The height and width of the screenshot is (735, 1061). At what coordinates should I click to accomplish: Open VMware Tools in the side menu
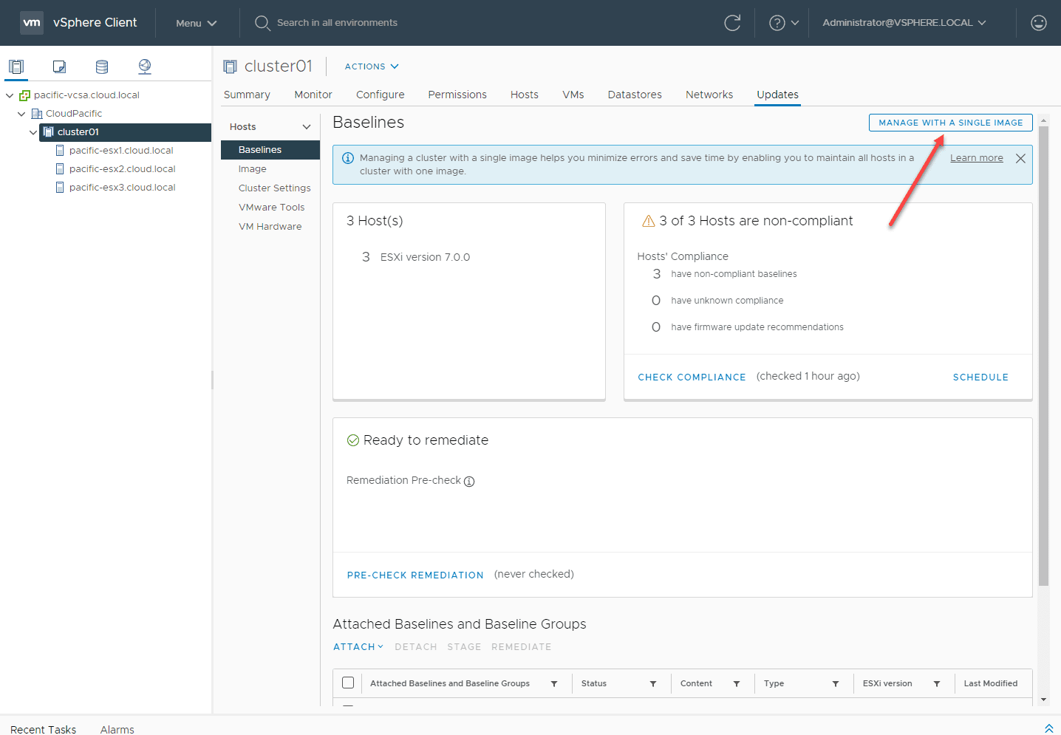(270, 208)
